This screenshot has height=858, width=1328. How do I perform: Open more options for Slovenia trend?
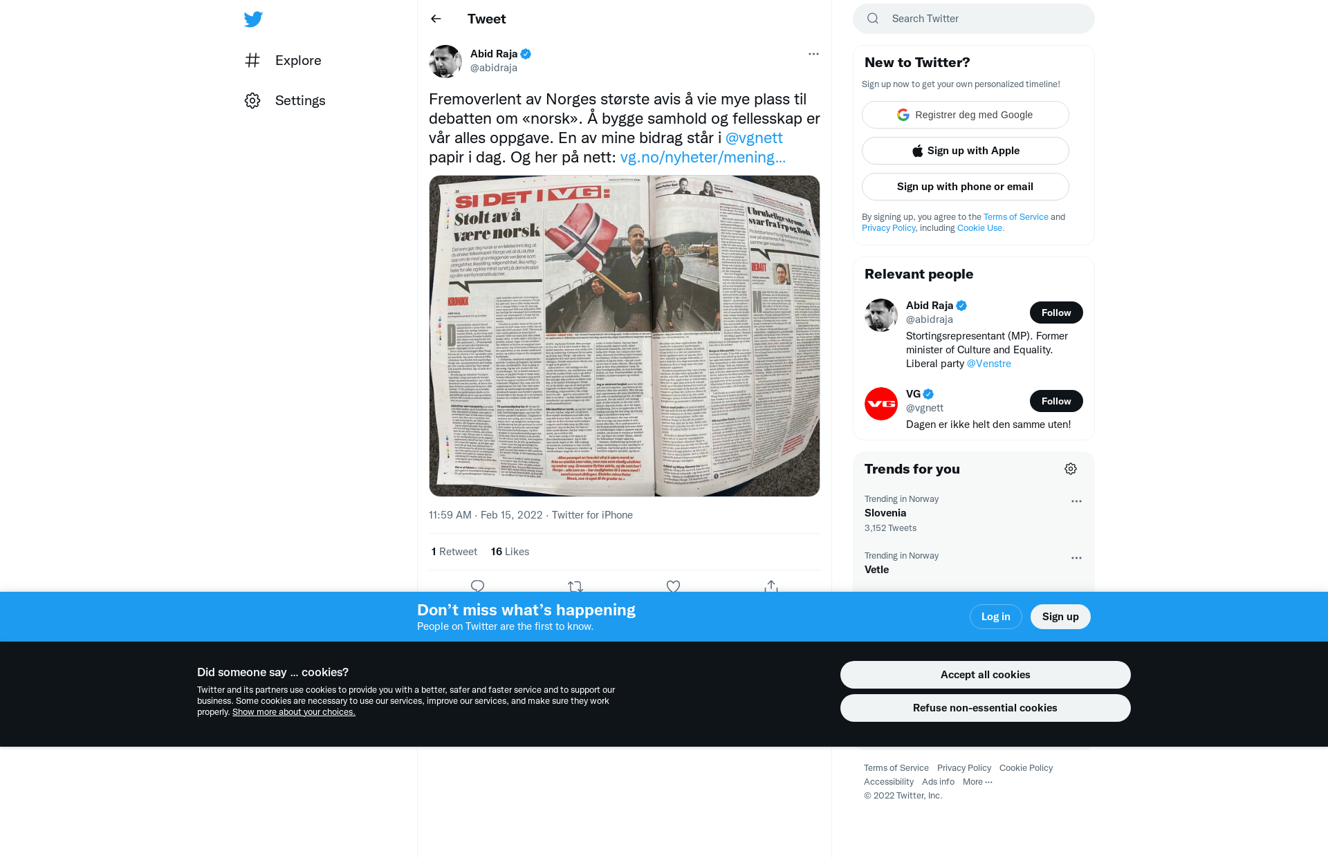(x=1076, y=501)
